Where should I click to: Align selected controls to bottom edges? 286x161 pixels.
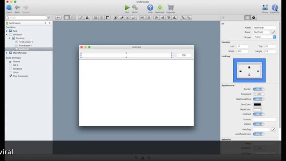(x=175, y=18)
